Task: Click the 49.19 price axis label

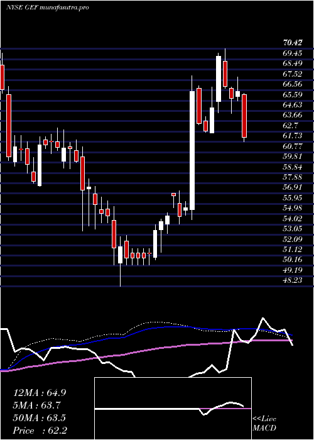Action: click(293, 270)
